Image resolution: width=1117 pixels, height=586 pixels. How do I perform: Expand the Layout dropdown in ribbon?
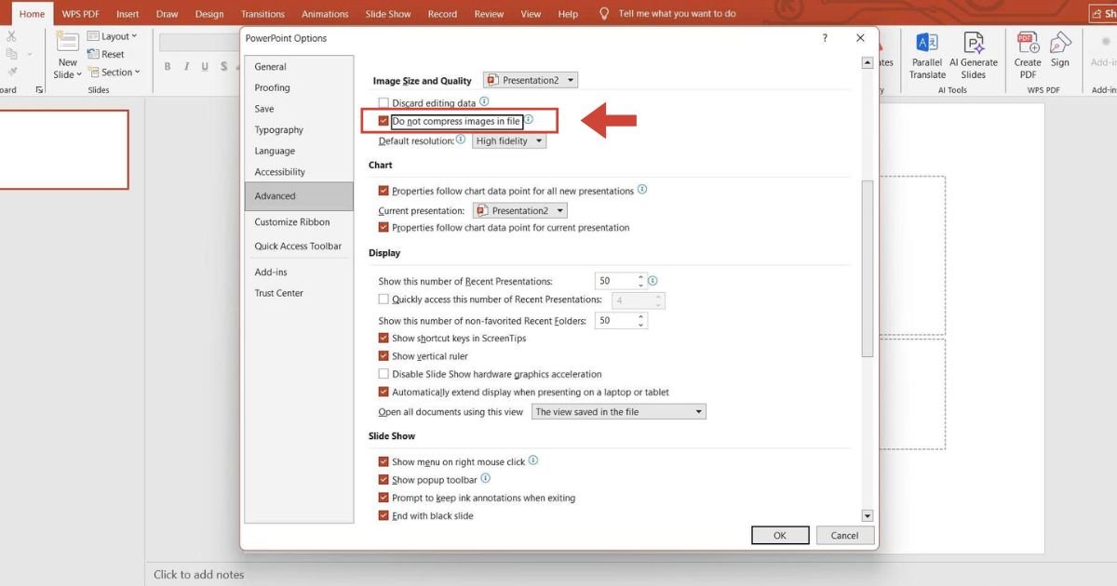click(113, 36)
